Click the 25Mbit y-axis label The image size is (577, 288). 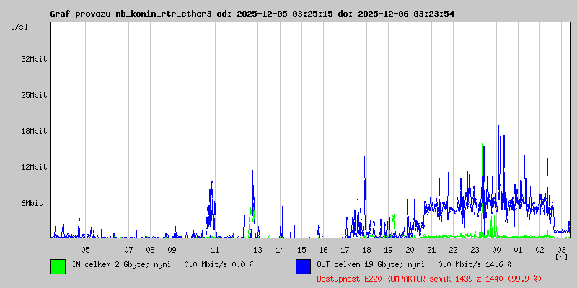pyautogui.click(x=34, y=95)
